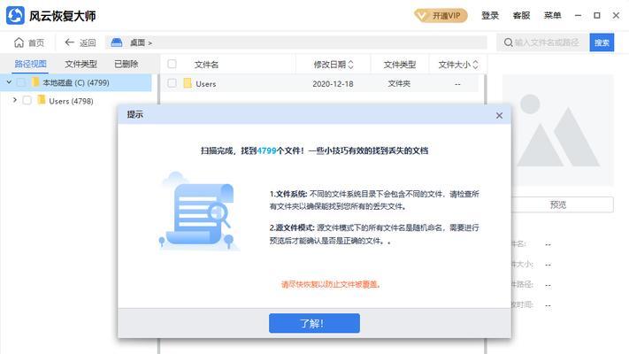Switch to 已删除 tab
Image resolution: width=629 pixels, height=354 pixels.
126,64
